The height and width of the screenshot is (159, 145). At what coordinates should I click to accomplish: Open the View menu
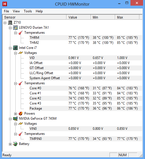(16, 11)
